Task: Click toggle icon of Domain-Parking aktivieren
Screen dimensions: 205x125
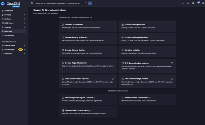Action: [x=63, y=37]
